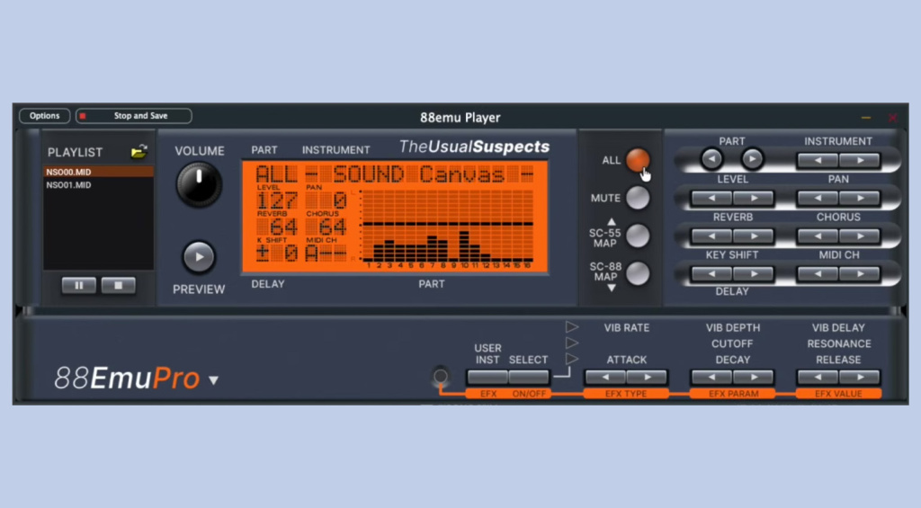Screen dimensions: 921x508
Task: Toggle the SC-88 MAP button
Action: click(638, 273)
